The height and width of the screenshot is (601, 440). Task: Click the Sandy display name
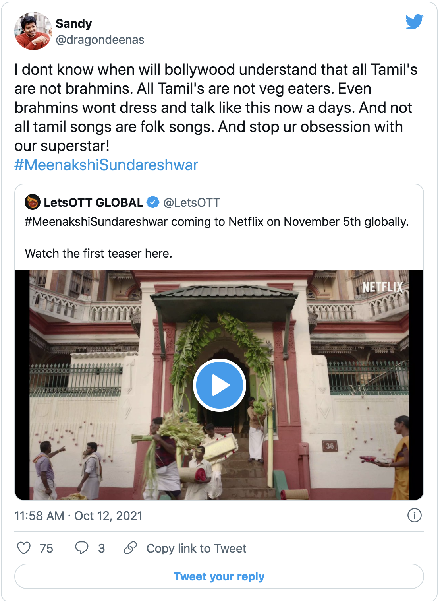74,24
